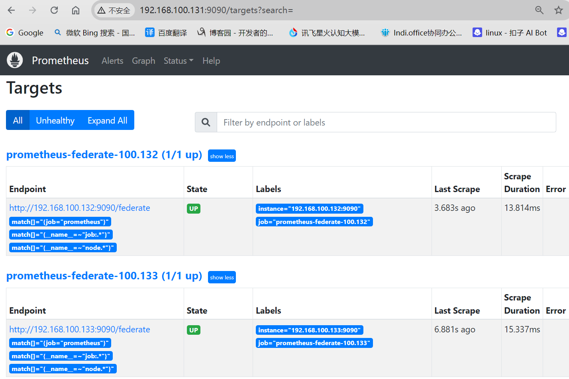The width and height of the screenshot is (569, 379).
Task: Bookmark this page with star icon
Action: (x=559, y=10)
